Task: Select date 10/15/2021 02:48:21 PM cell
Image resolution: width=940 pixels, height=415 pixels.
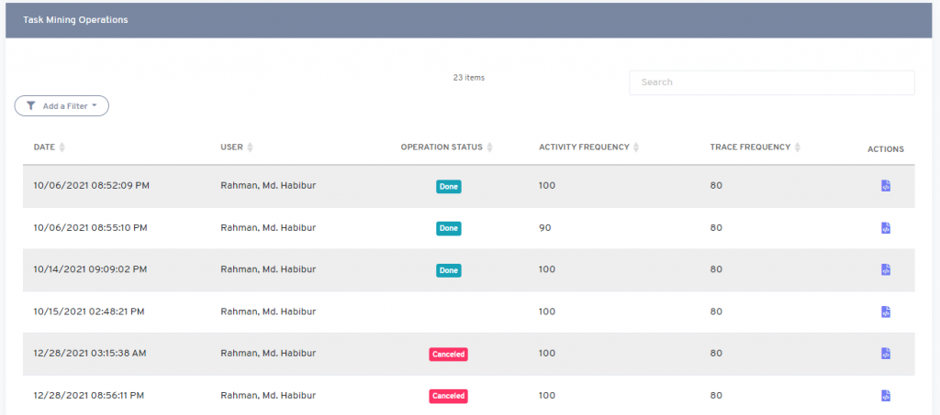Action: tap(89, 311)
